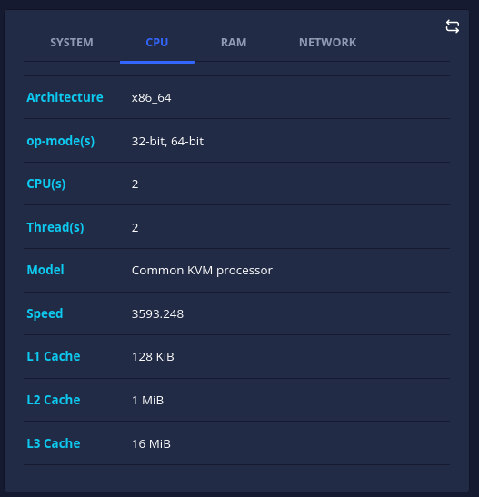Viewport: 479px width, 497px height.
Task: Click the L1 Cache label
Action: pos(54,356)
